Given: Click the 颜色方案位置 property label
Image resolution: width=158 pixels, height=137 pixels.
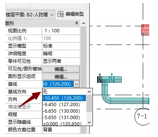Looking at the screenshot, I should point(22,130).
